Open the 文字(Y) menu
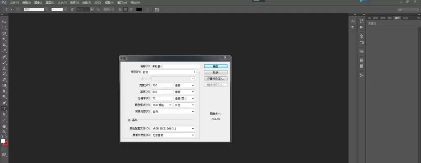 (62, 3)
